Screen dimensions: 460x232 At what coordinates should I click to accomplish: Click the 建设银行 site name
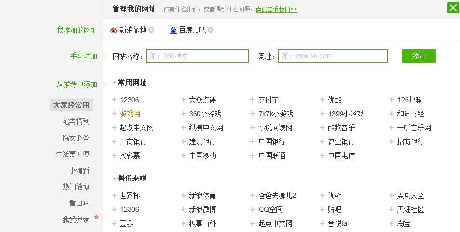202,142
